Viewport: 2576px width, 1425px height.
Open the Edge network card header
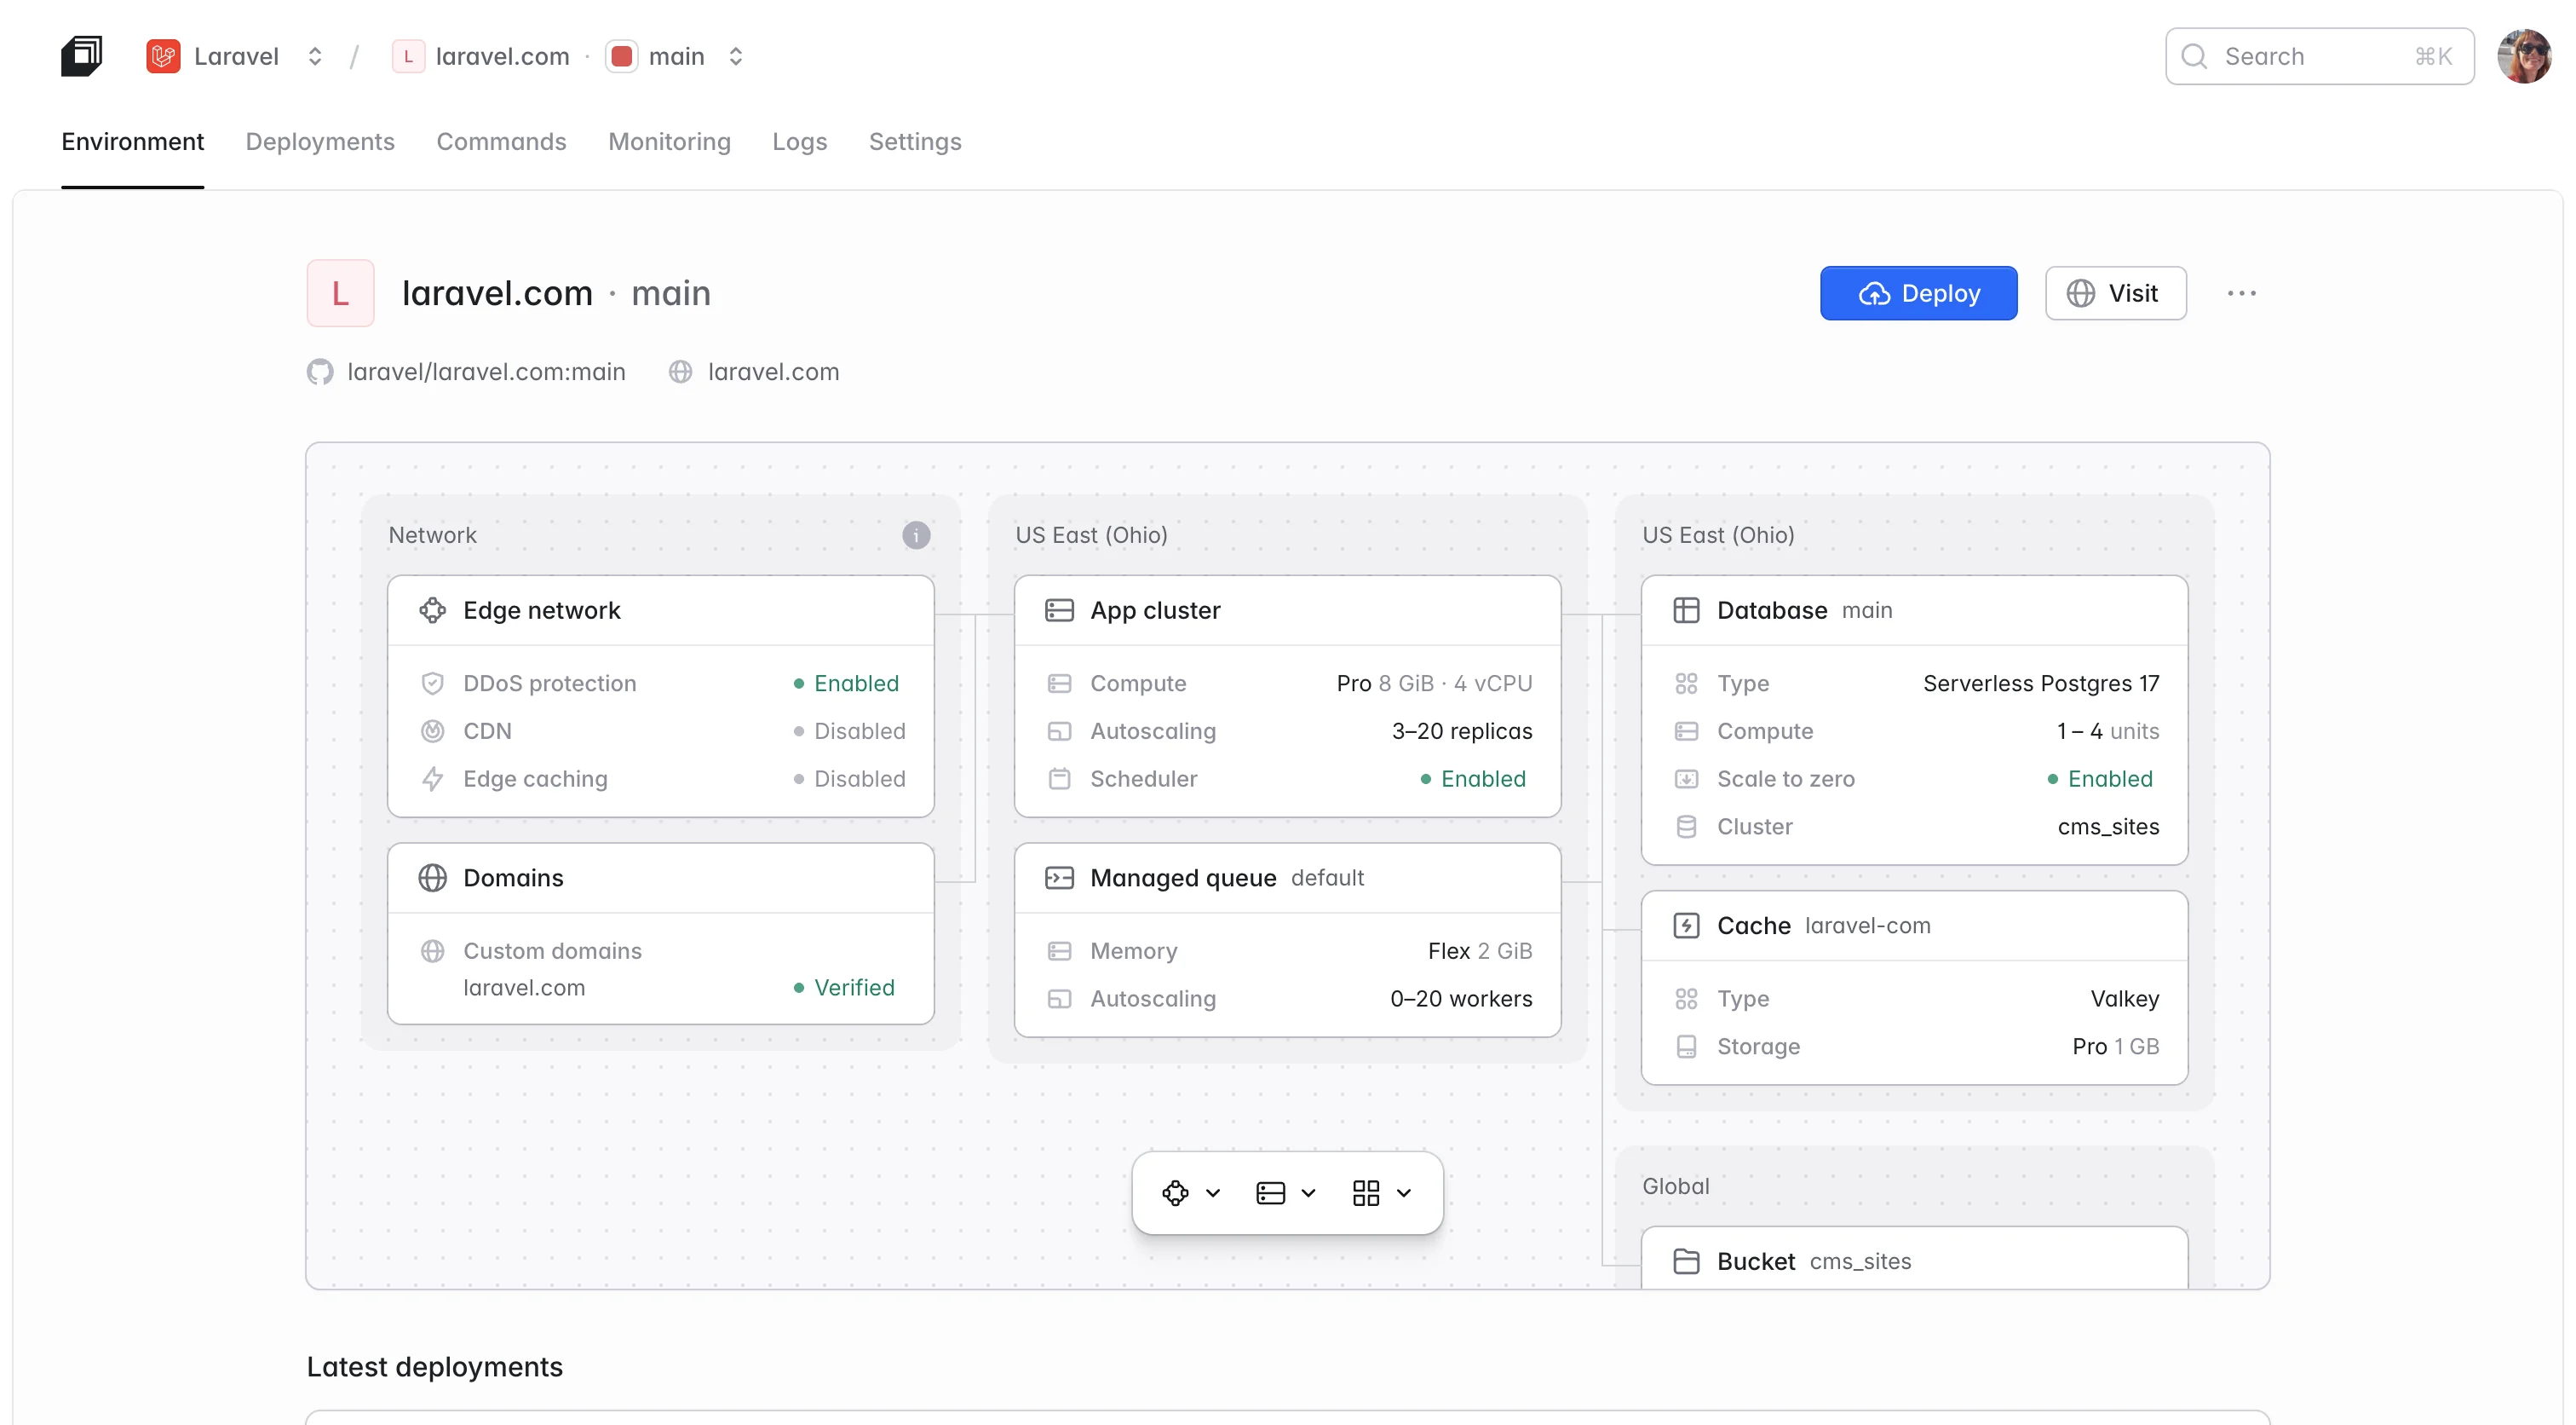[661, 610]
